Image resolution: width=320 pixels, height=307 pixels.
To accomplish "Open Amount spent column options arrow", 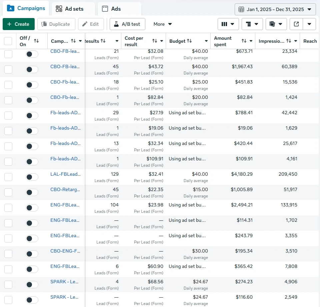I will (x=251, y=41).
